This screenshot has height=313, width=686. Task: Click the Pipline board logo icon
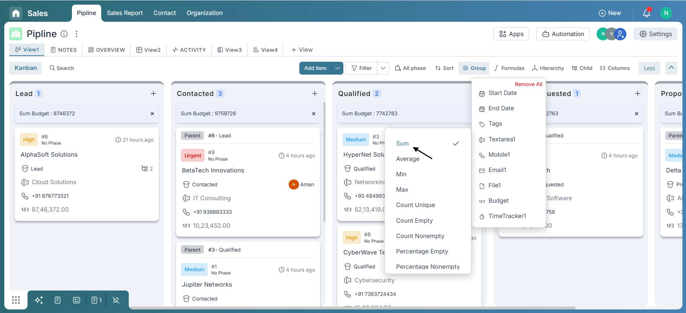click(16, 34)
